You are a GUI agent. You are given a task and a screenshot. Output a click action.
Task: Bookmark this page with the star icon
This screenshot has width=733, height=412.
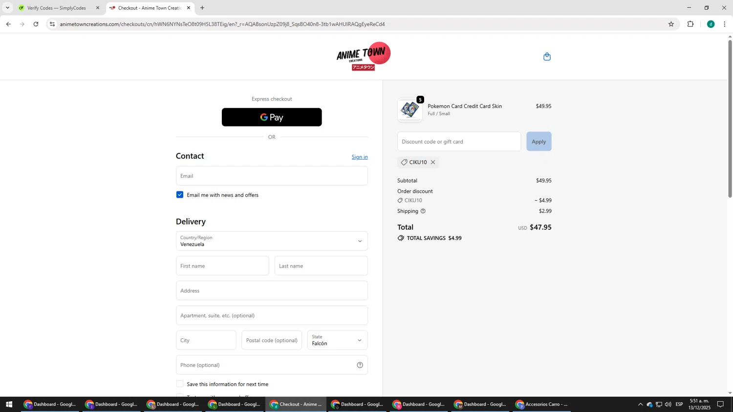(671, 24)
